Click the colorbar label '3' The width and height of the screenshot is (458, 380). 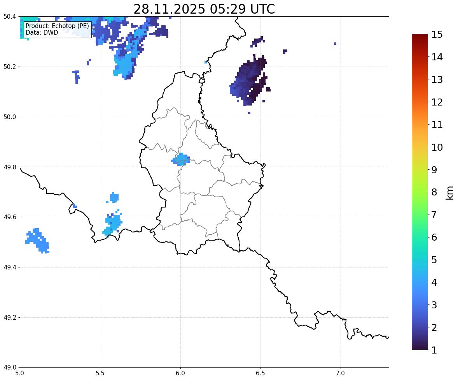point(434,305)
